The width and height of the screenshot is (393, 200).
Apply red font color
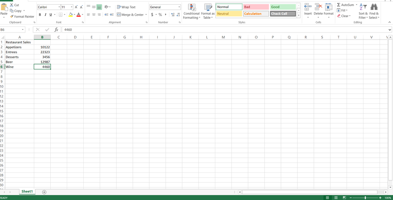coord(78,15)
